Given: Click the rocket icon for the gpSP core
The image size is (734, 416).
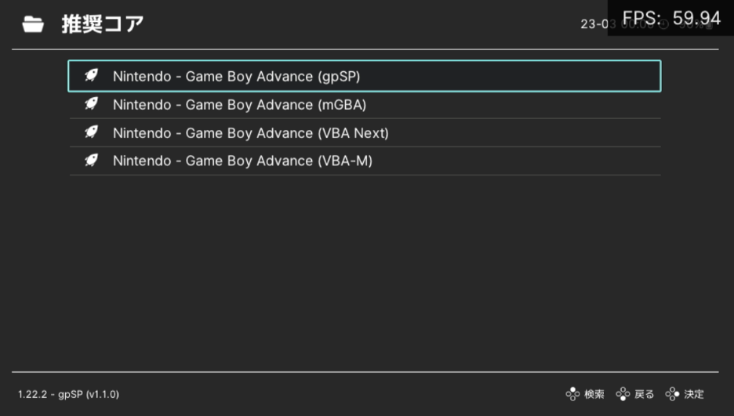Looking at the screenshot, I should (91, 76).
